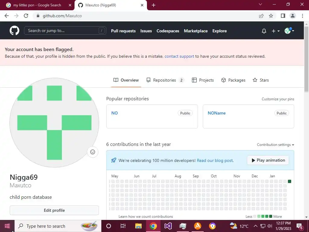Click the weather widget showing 12°C
This screenshot has width=309, height=232.
coord(239,226)
